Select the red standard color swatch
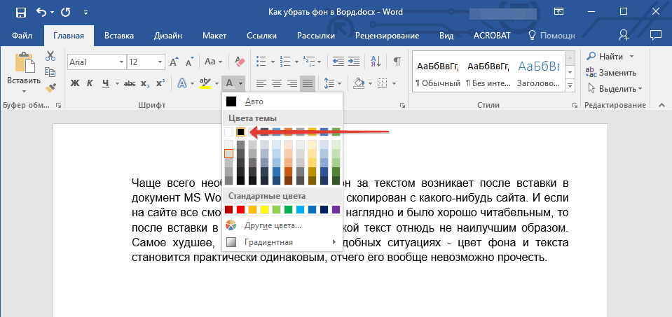This screenshot has height=317, width=672. [240, 209]
